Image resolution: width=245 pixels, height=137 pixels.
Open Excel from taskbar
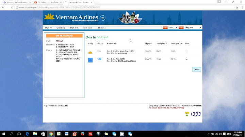[x=59, y=134]
